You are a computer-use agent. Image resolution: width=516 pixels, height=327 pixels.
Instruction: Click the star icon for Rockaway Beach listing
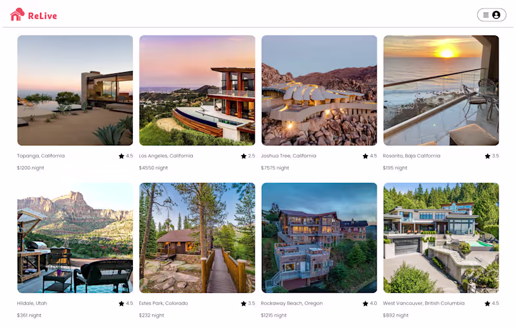point(365,303)
